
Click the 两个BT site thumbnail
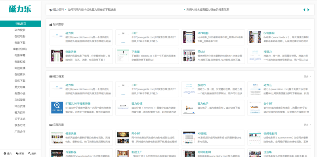123,138
